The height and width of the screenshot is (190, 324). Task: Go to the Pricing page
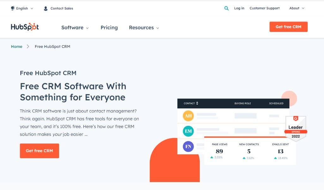click(109, 28)
